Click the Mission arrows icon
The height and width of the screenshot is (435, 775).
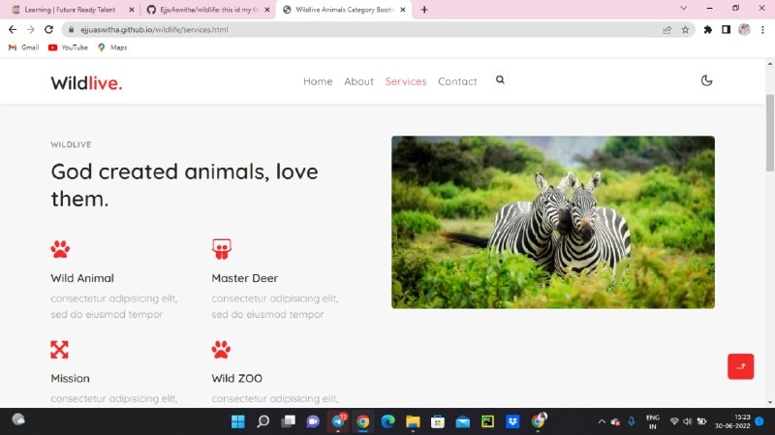59,350
